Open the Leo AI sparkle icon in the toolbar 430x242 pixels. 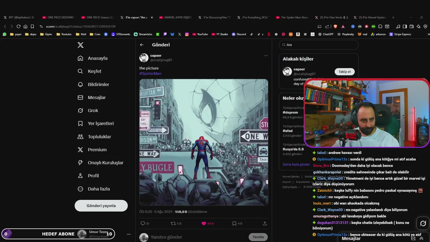pyautogui.click(x=419, y=27)
